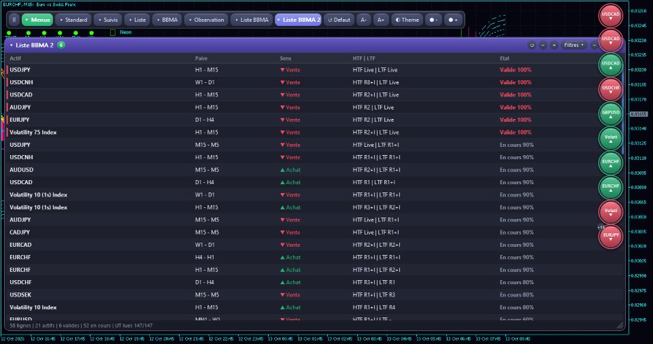The image size is (653, 344).
Task: Sort by the Paire column header
Action: click(x=201, y=58)
